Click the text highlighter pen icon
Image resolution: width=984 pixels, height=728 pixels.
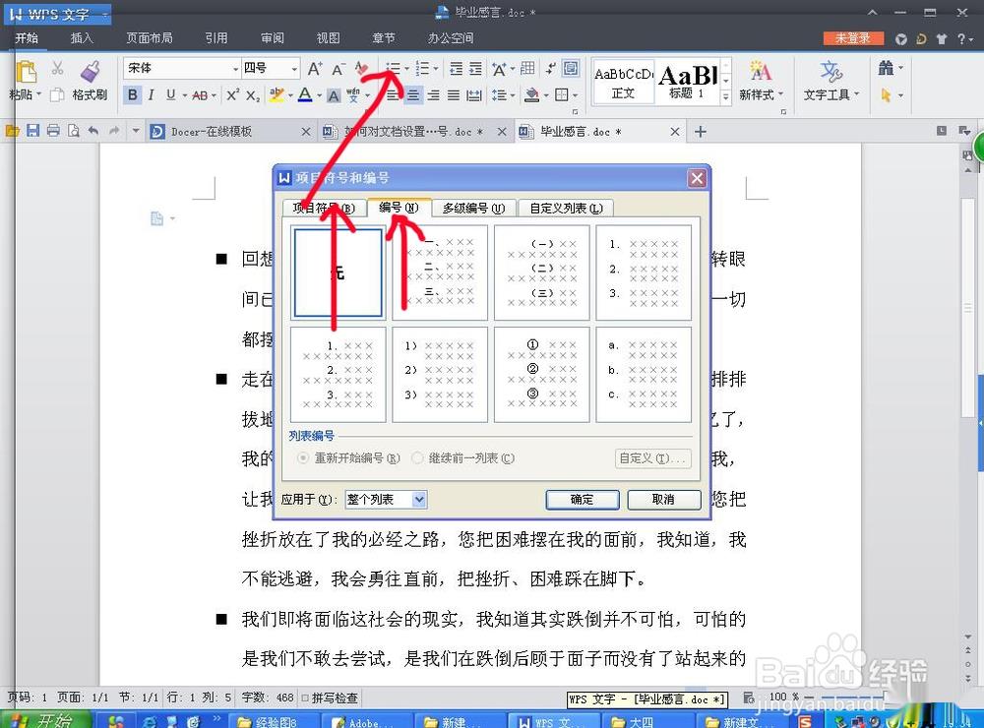coord(277,94)
